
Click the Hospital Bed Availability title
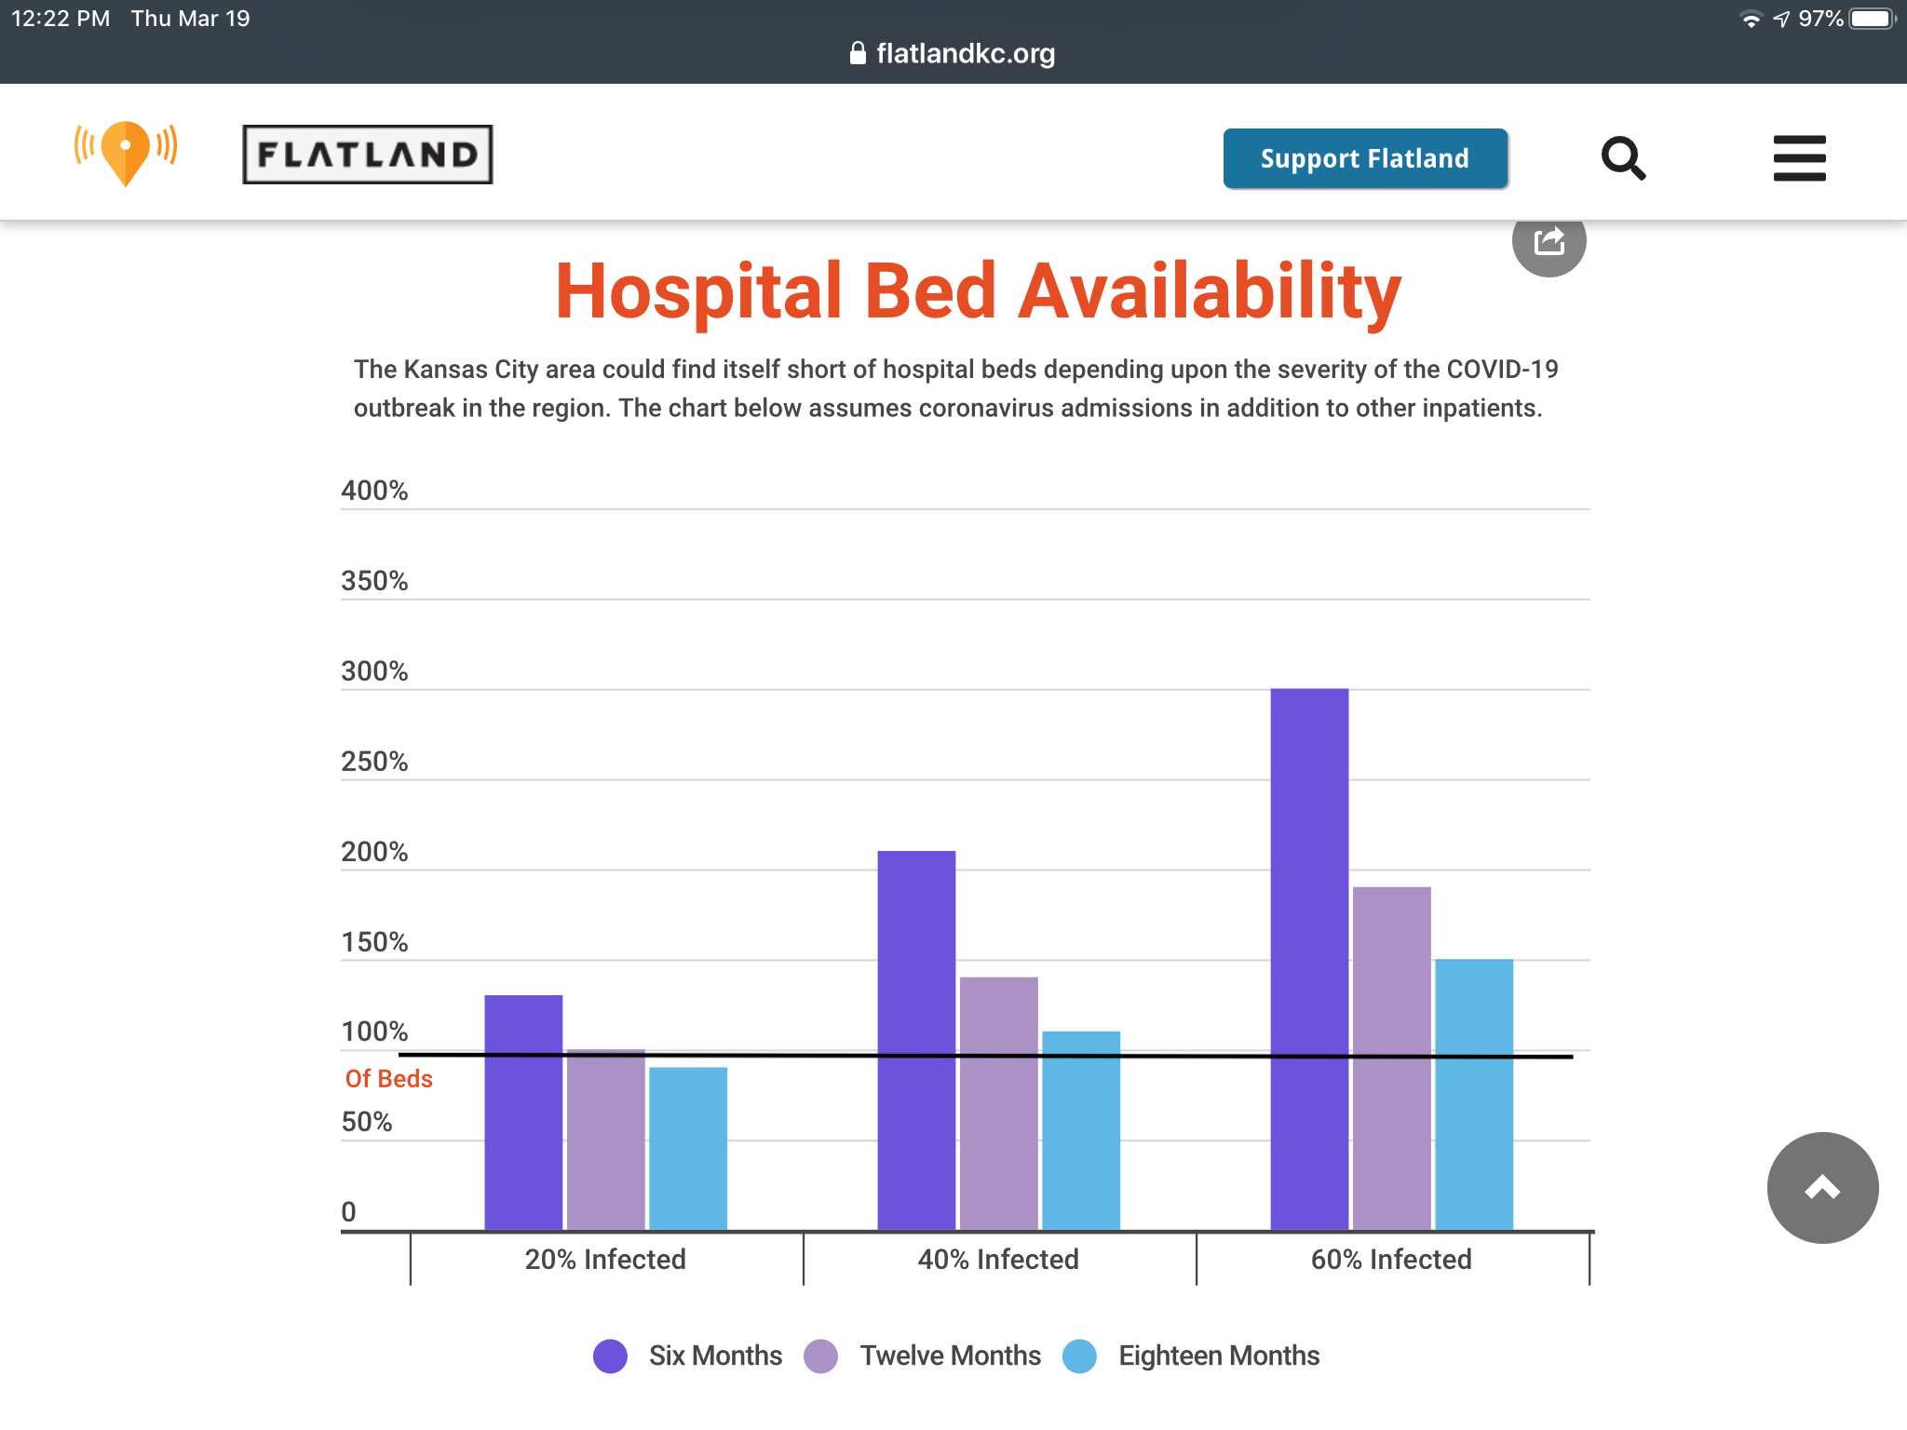pyautogui.click(x=978, y=290)
